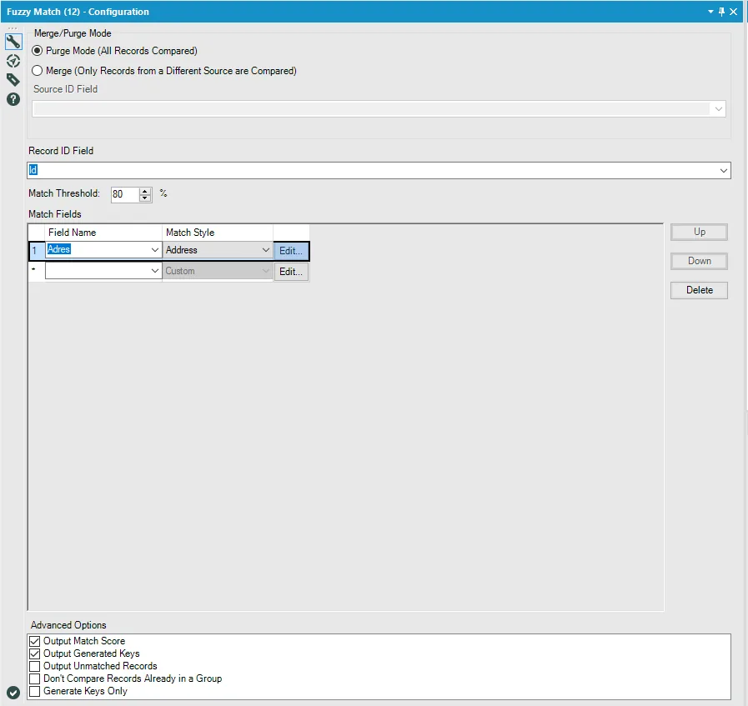Click the Match Style column header
This screenshot has height=706, width=748.
tap(218, 233)
